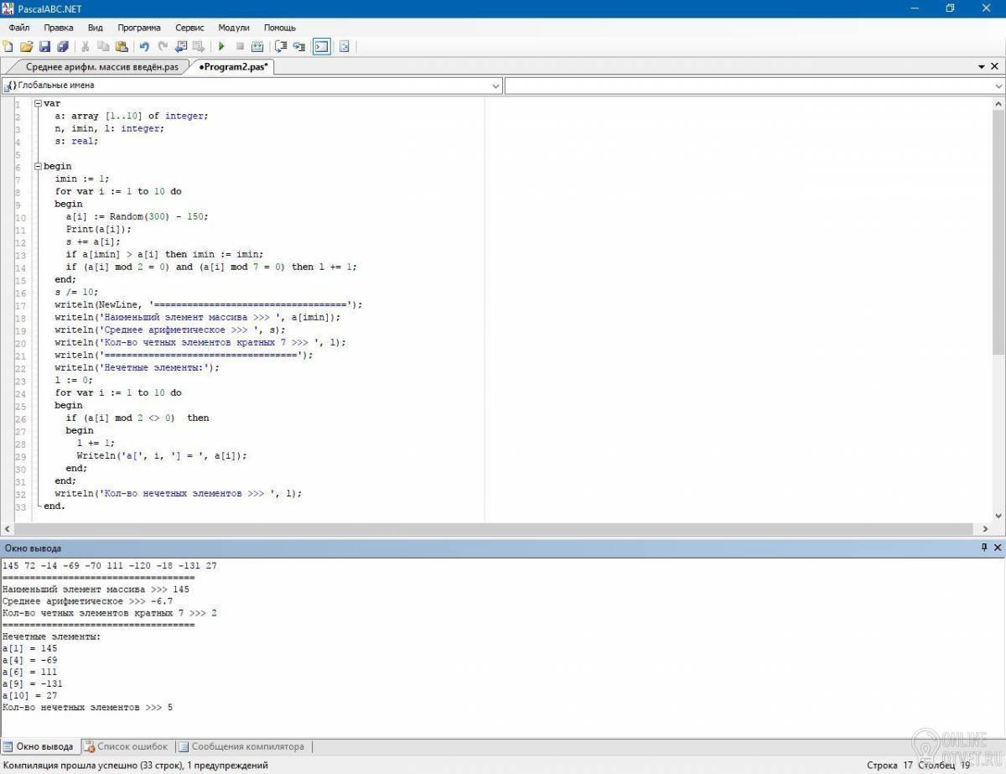Click the Copy toolbar icon
This screenshot has width=1006, height=774.
103,47
